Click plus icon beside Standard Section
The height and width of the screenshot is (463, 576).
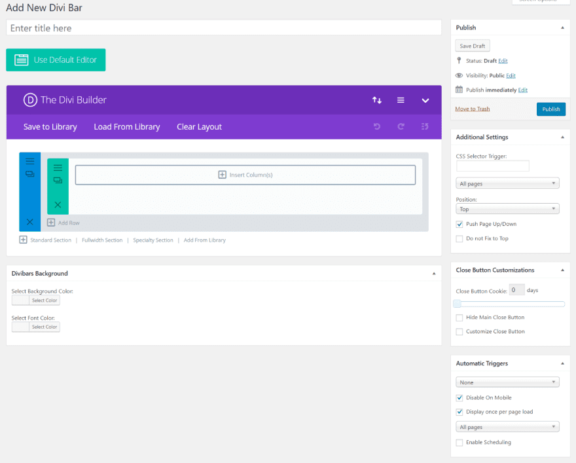23,240
